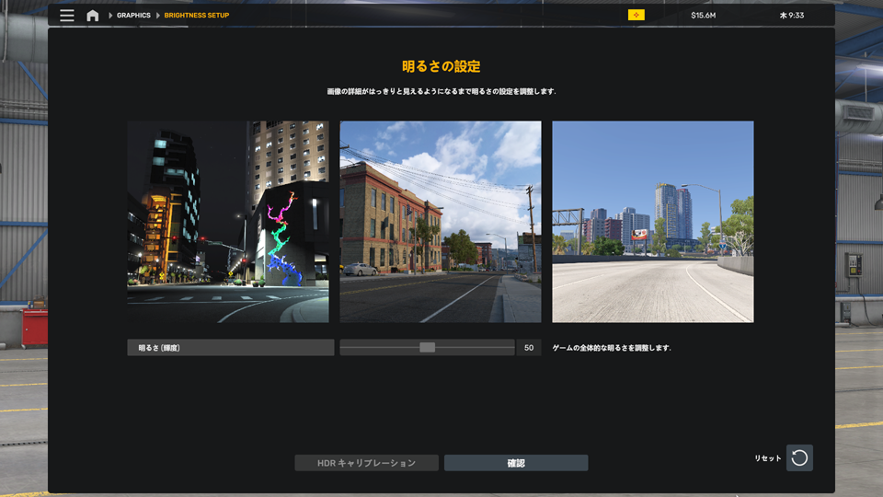
Task: Open the hamburger main menu
Action: click(67, 16)
